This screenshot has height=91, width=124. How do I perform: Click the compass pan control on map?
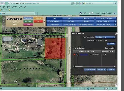click(3, 20)
